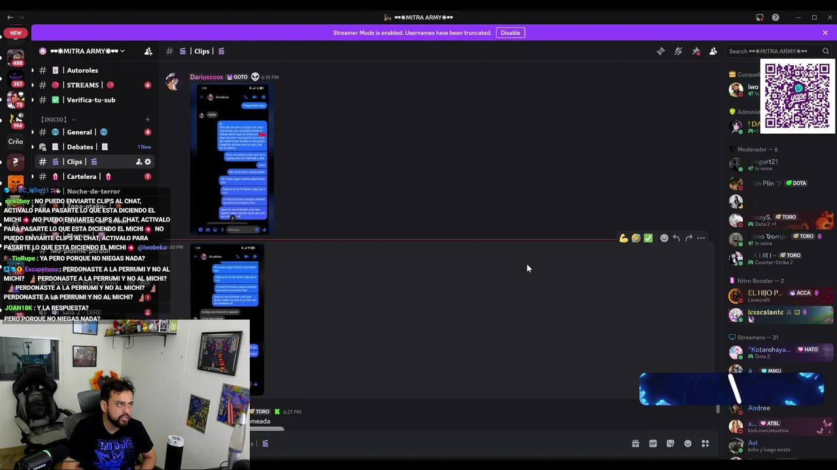The width and height of the screenshot is (837, 470).
Task: Click the search magnifier icon
Action: pos(826,51)
